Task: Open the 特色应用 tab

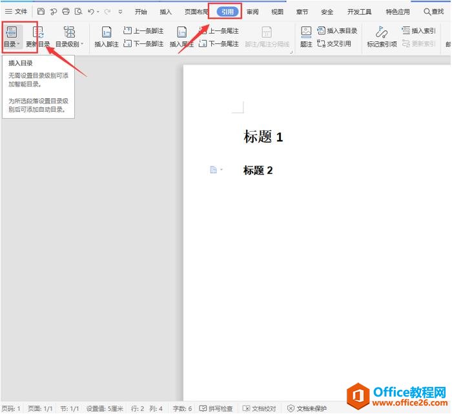Action: (x=398, y=12)
